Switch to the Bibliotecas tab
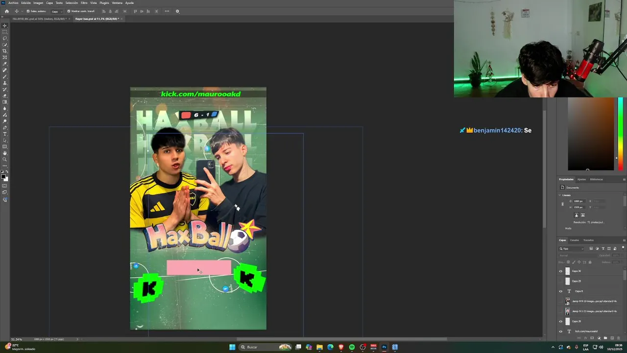The height and width of the screenshot is (353, 627). tap(596, 179)
